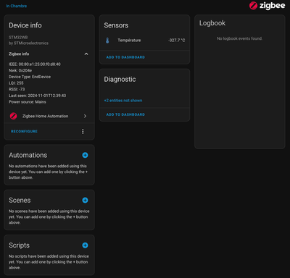Add a new automation with plus
The height and width of the screenshot is (278, 290).
pyautogui.click(x=85, y=155)
